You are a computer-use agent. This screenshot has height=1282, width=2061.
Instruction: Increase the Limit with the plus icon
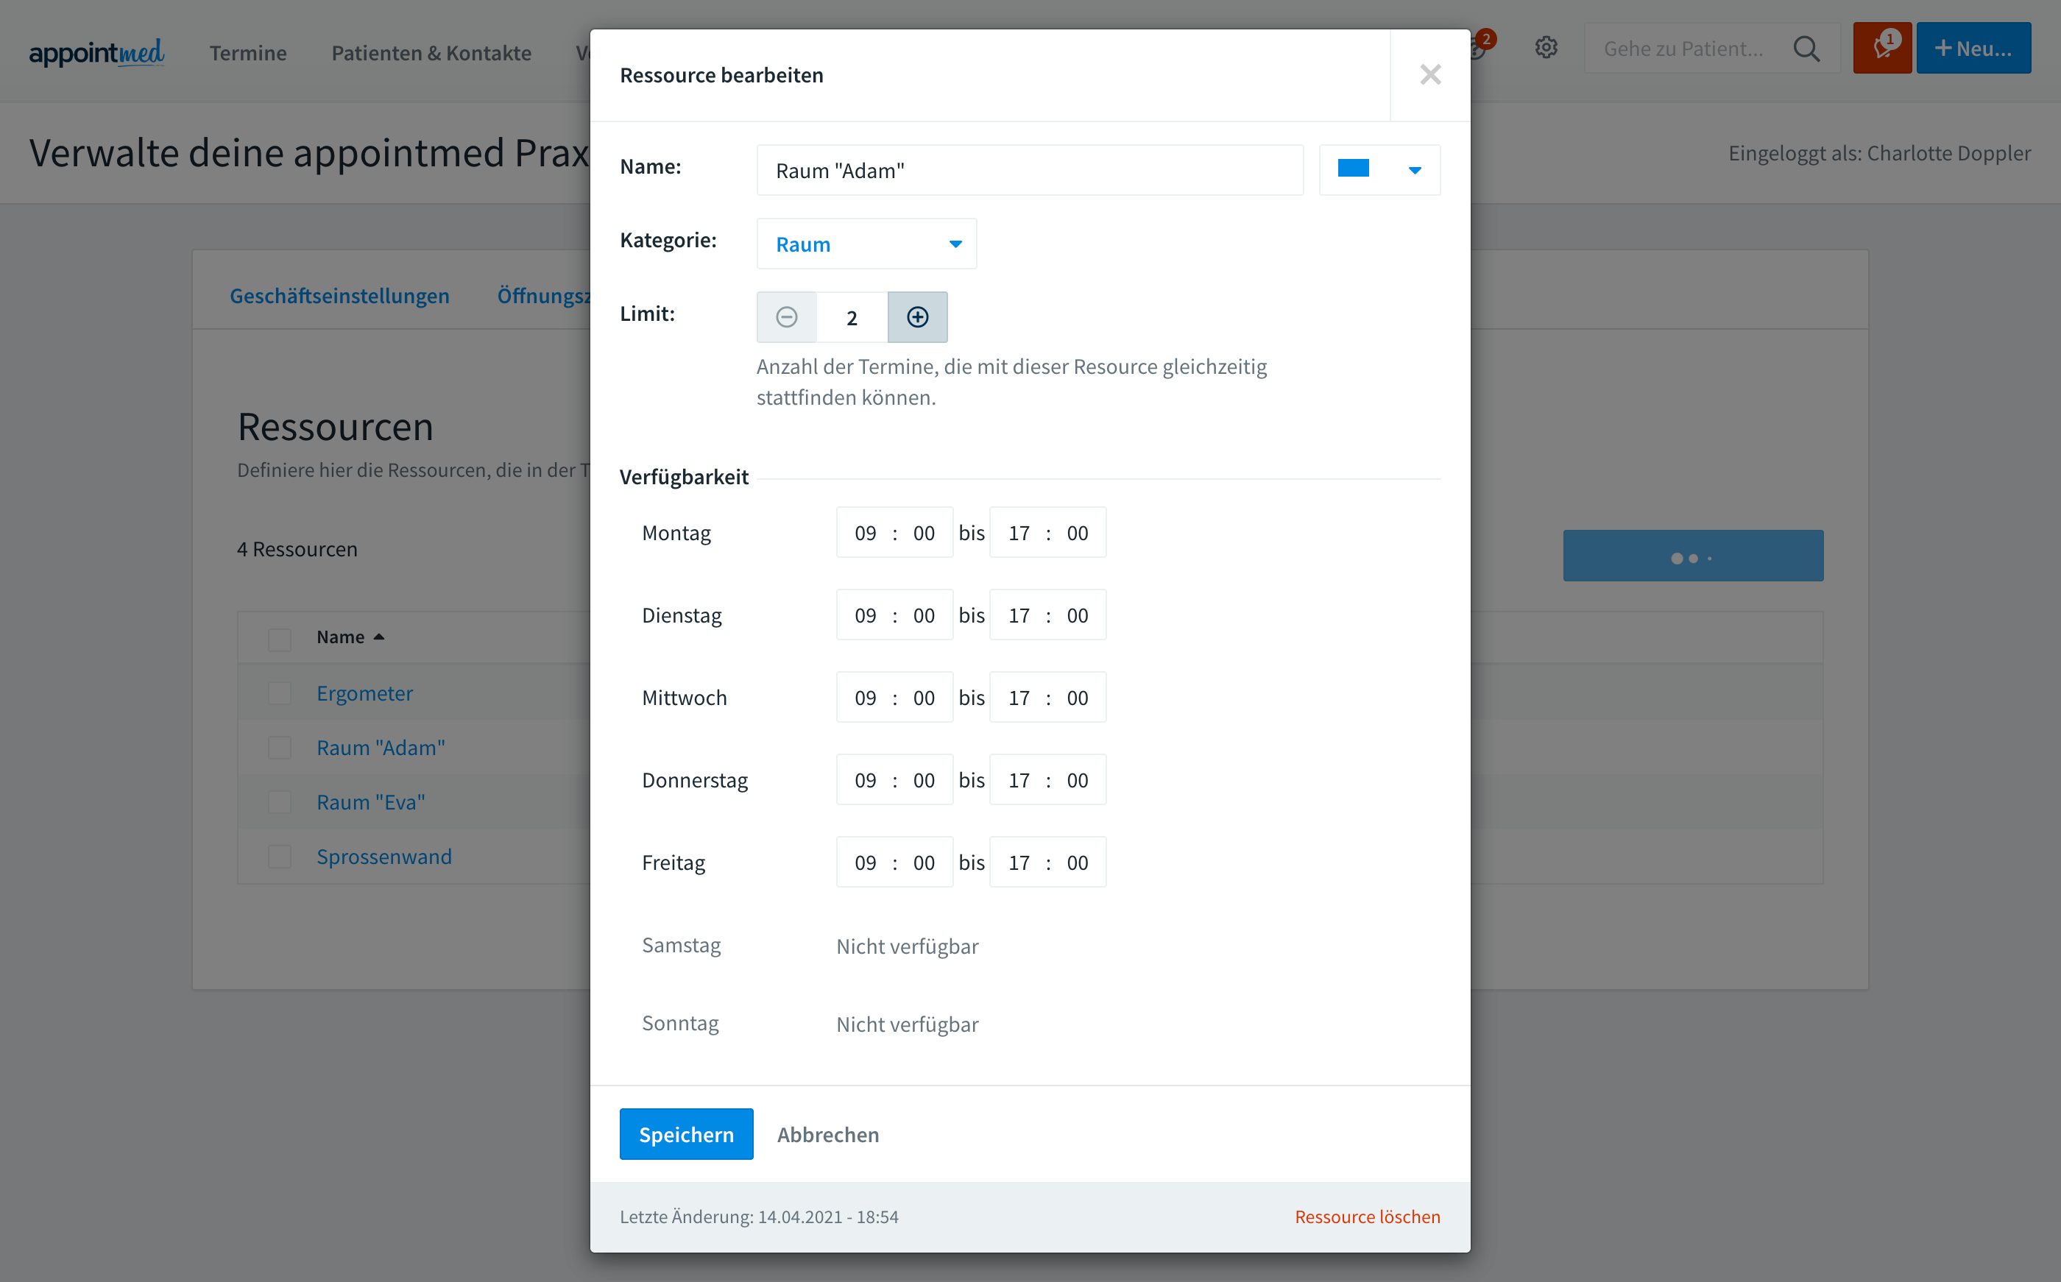pyautogui.click(x=917, y=317)
